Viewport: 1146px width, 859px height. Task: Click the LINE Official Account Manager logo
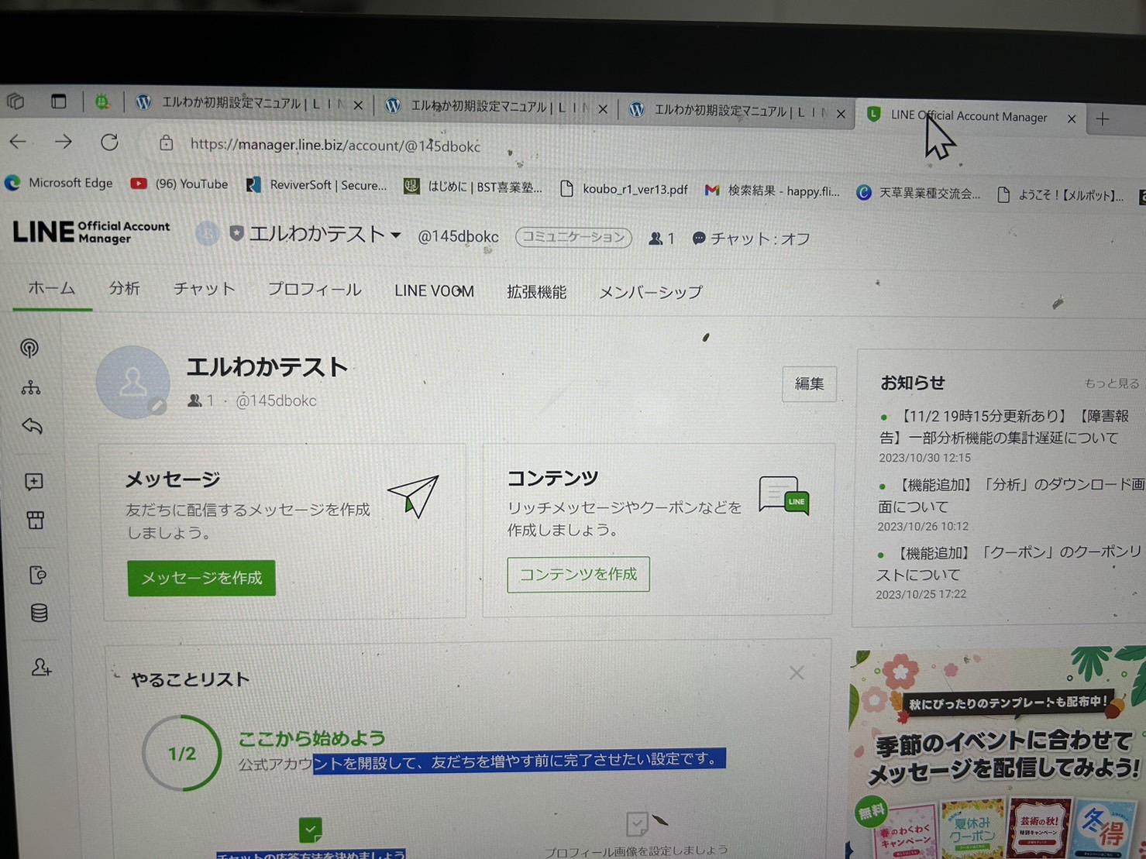tap(91, 232)
